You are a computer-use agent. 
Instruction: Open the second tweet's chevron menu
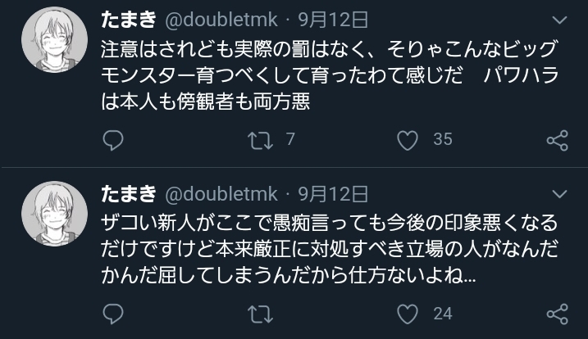point(559,193)
